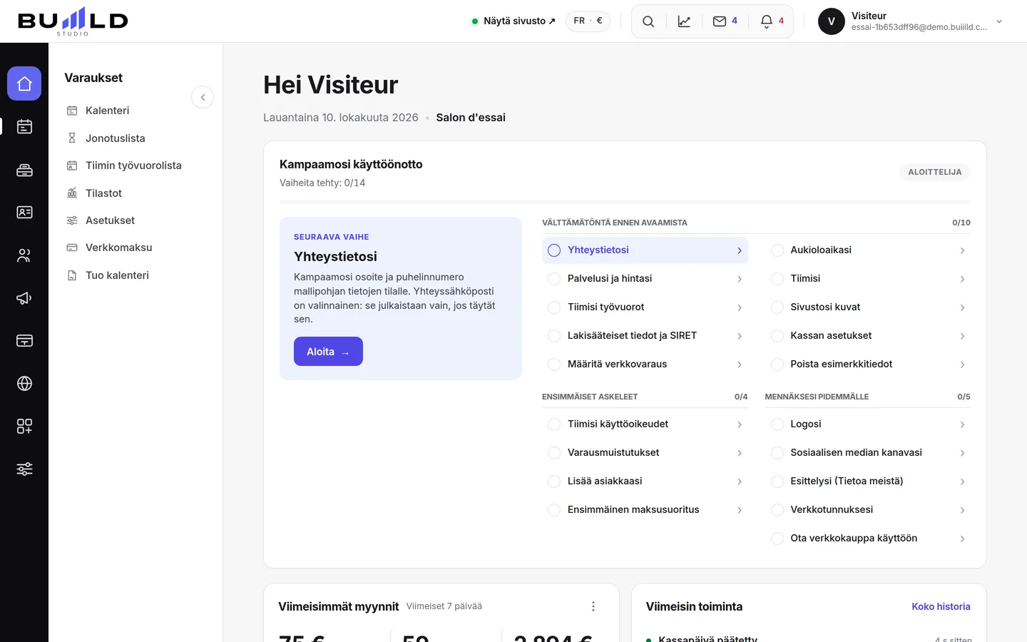Collapse the Varaukset submenu panel
This screenshot has width=1027, height=642.
203,97
